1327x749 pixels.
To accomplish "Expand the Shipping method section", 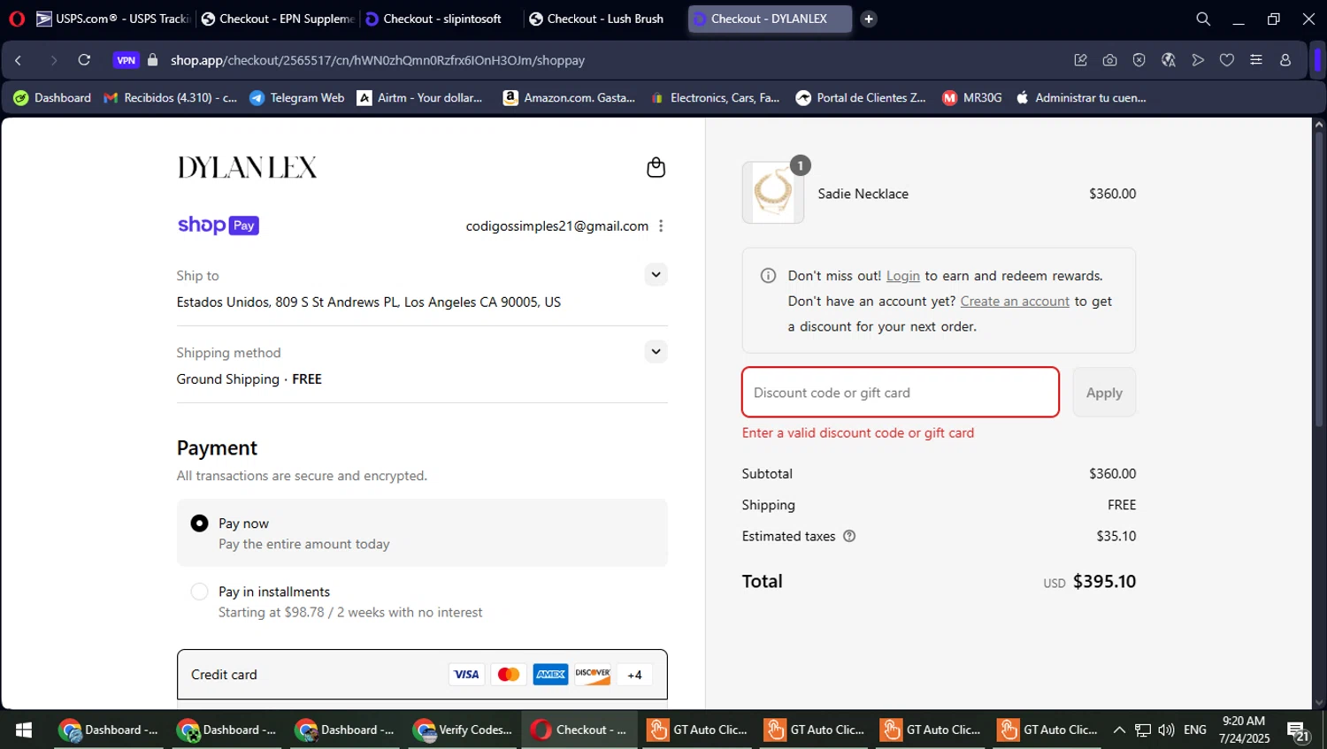I will tap(656, 351).
